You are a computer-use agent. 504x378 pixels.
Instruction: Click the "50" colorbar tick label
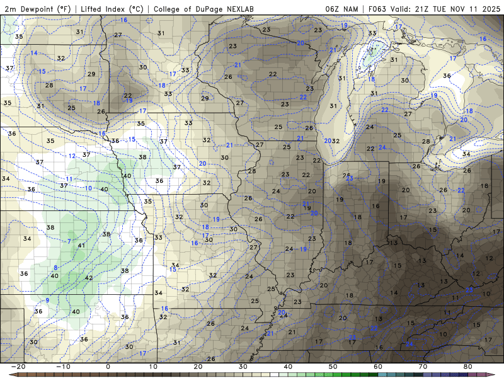click(x=333, y=367)
